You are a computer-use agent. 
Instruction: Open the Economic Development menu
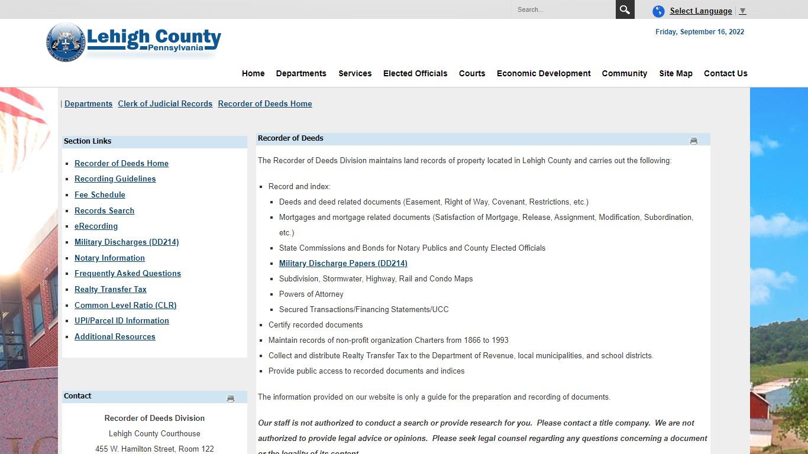544,73
